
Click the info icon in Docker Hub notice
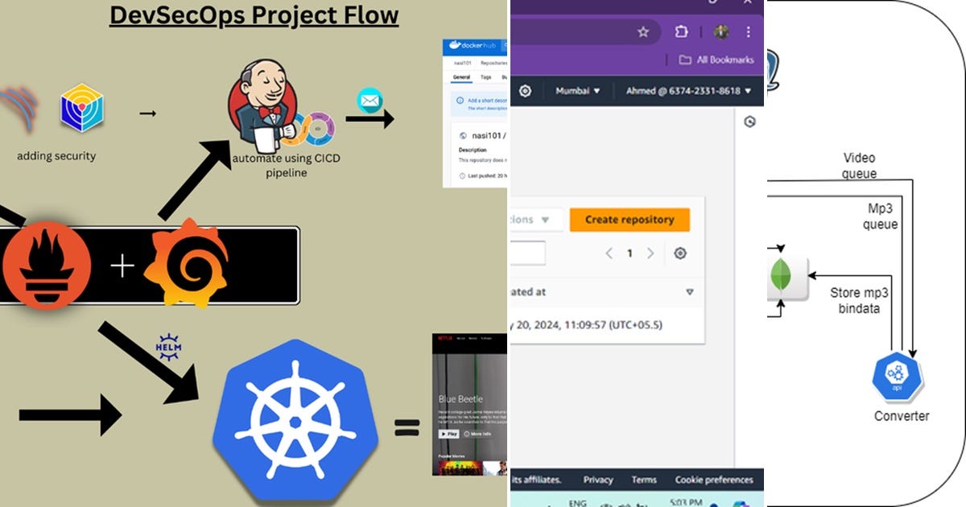coord(460,101)
